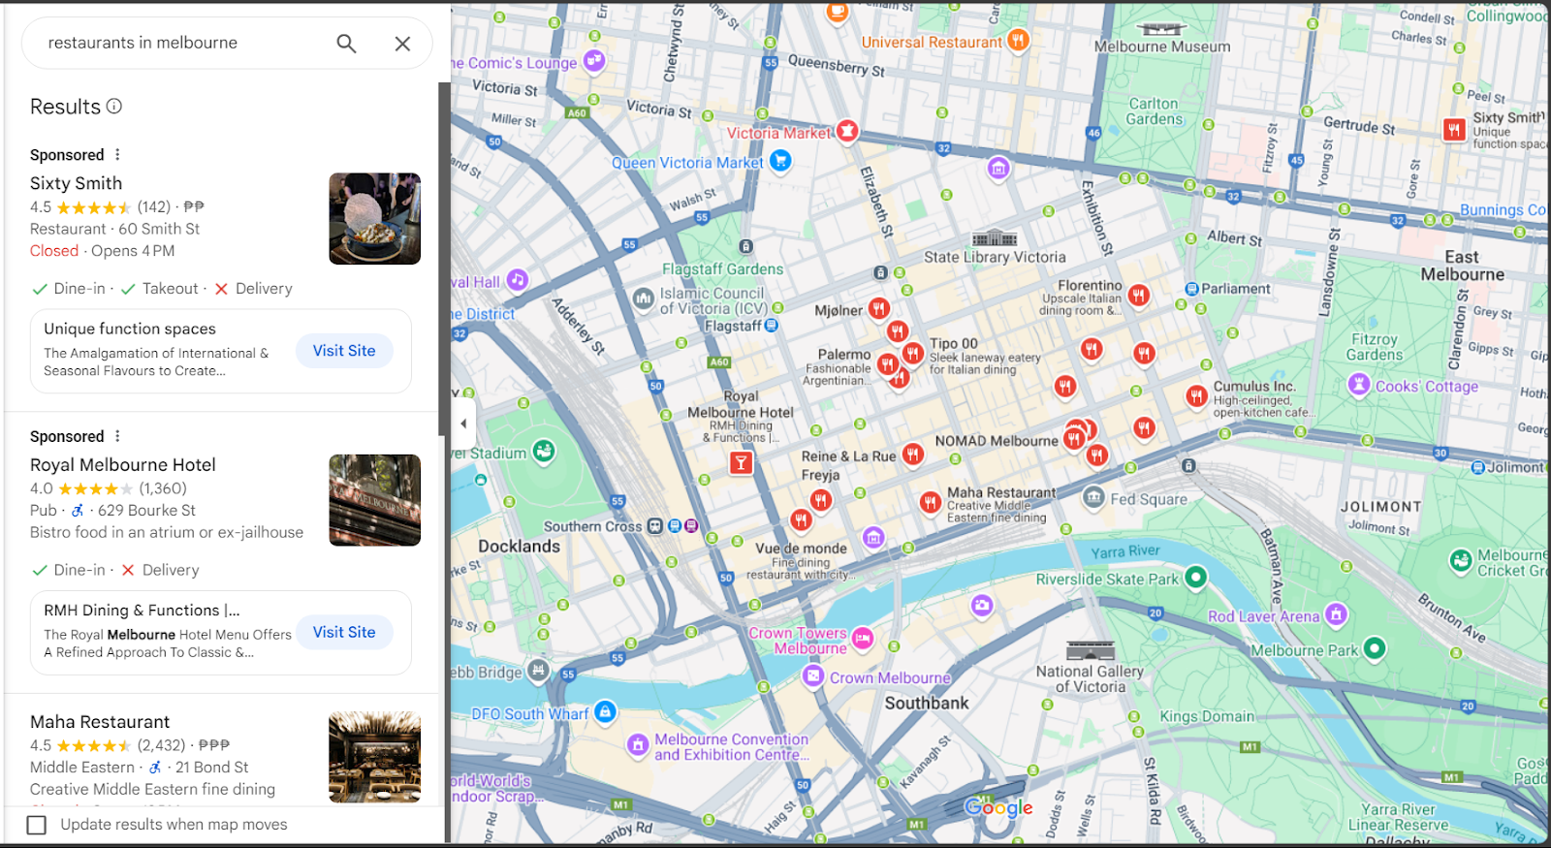This screenshot has height=848, width=1551.
Task: Select the Cumulus Inc. restaurant pin
Action: [x=1196, y=395]
